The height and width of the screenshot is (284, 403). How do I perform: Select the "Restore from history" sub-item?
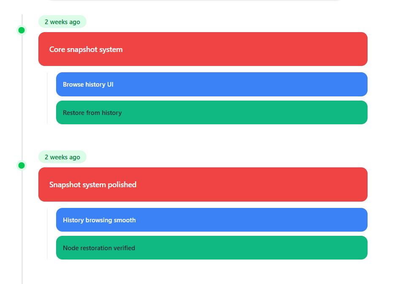pyautogui.click(x=211, y=112)
